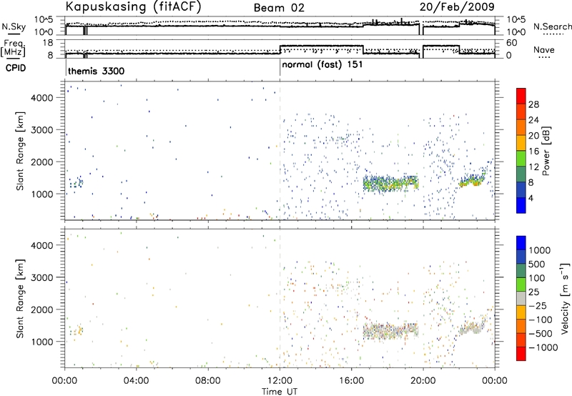Image resolution: width=572 pixels, height=396 pixels.
Task: Click the orange 20-24 dB power swatch
Action: coord(521,127)
